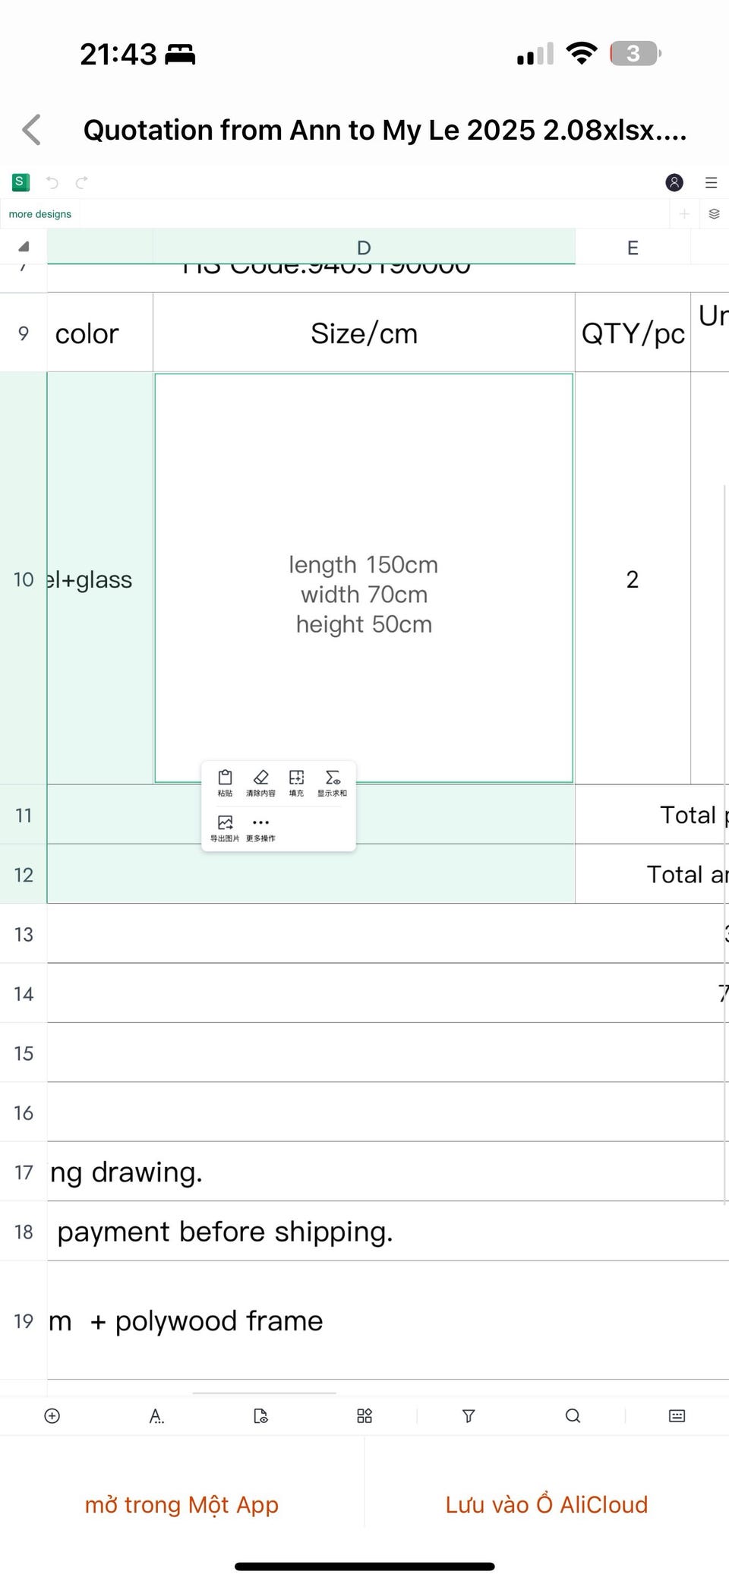Tap the user account avatar icon

pos(674,182)
